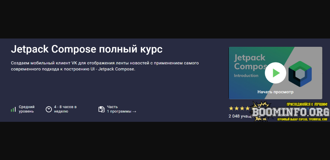Screen dimensions: 330x160
Task: Click the 'Jetpack Compose полный курс' heading
Action: coord(87,49)
